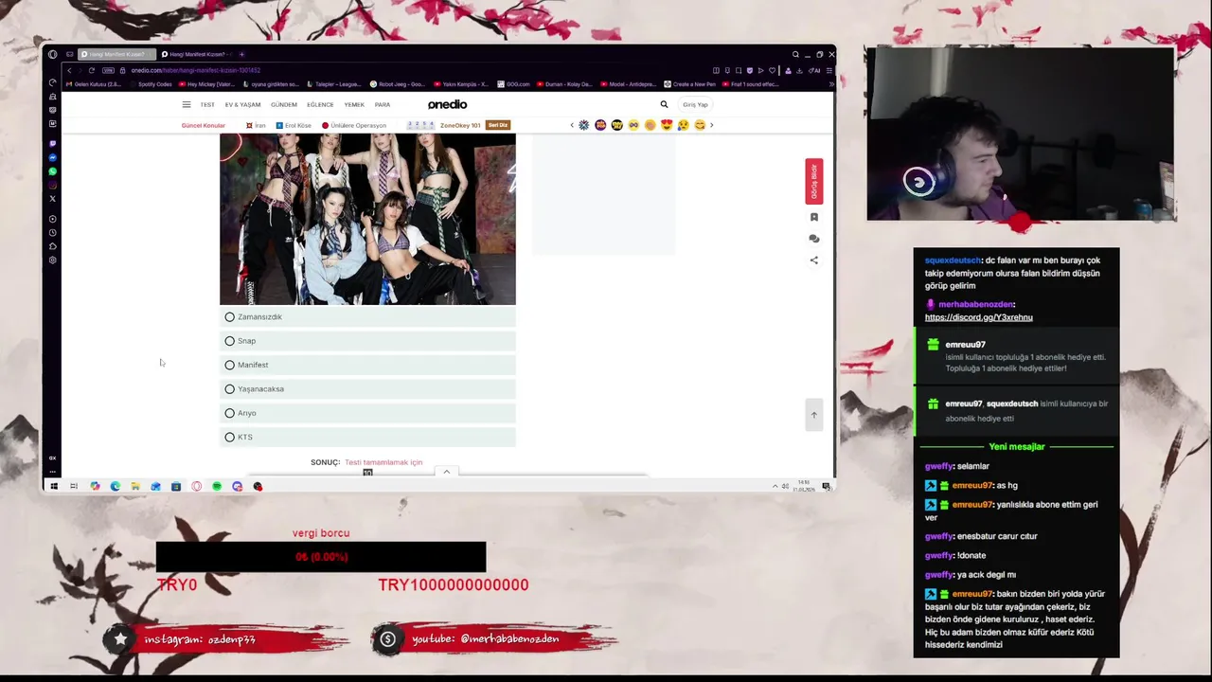1212x682 pixels.
Task: Open a new browser tab
Action: point(241,54)
